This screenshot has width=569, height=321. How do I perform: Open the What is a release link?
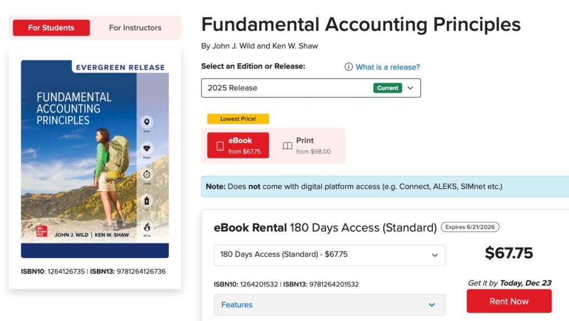point(387,67)
